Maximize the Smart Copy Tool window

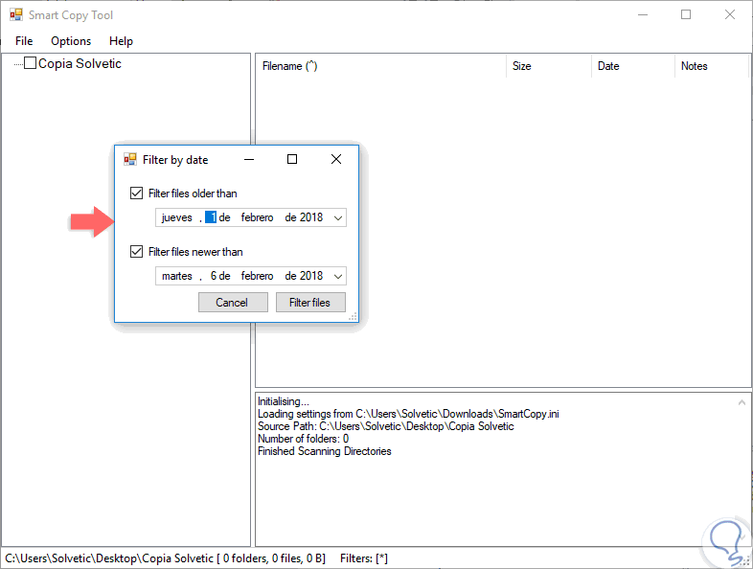[x=686, y=15]
